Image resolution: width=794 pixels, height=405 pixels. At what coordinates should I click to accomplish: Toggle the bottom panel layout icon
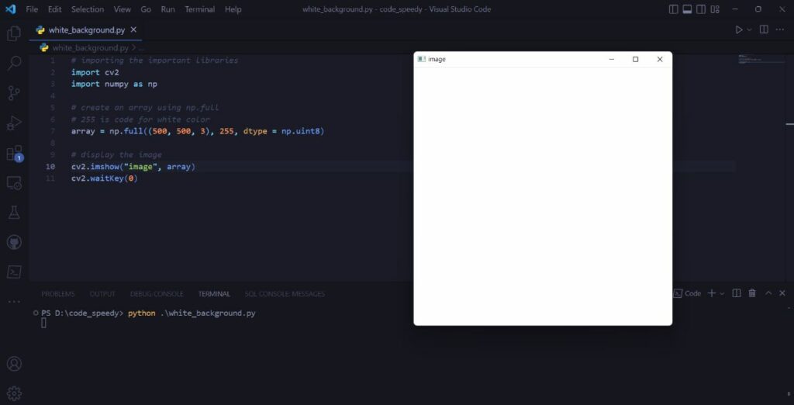tap(687, 9)
